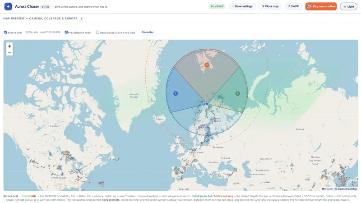Click the Ísland label on the map

[x=159, y=120]
